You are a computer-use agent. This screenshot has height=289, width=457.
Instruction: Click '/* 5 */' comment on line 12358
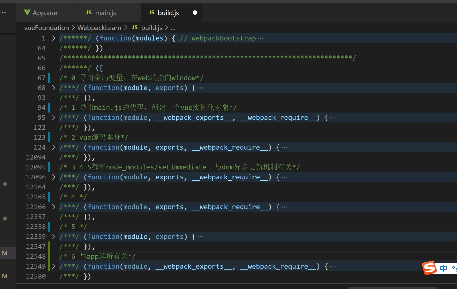73,227
